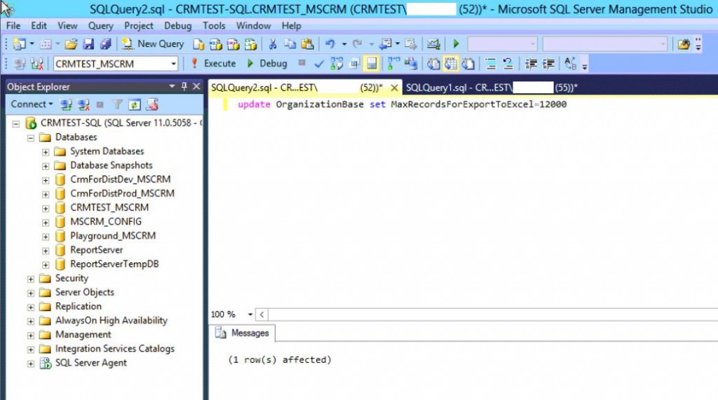718x400 pixels.
Task: Click the Change Connection icon
Action: (36, 64)
